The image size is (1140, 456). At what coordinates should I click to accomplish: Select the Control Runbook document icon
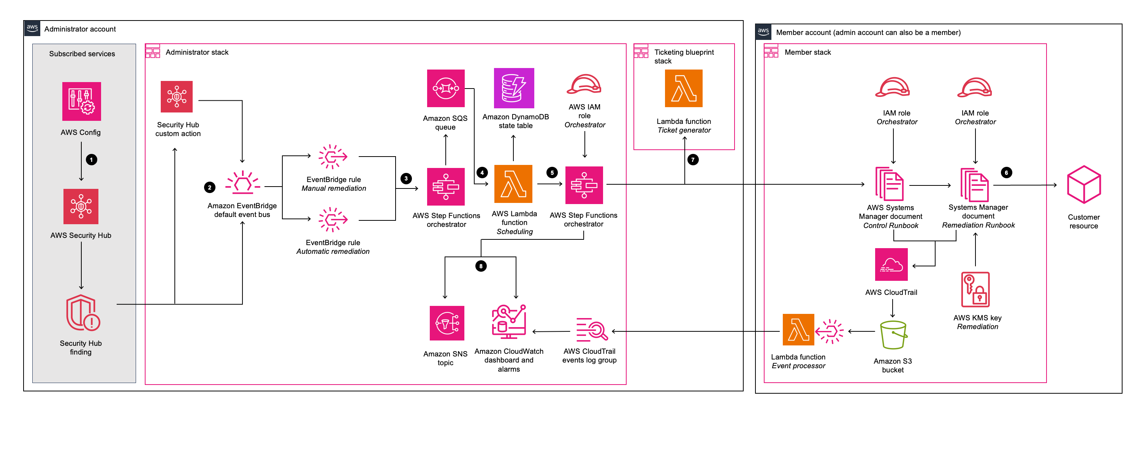(x=890, y=184)
